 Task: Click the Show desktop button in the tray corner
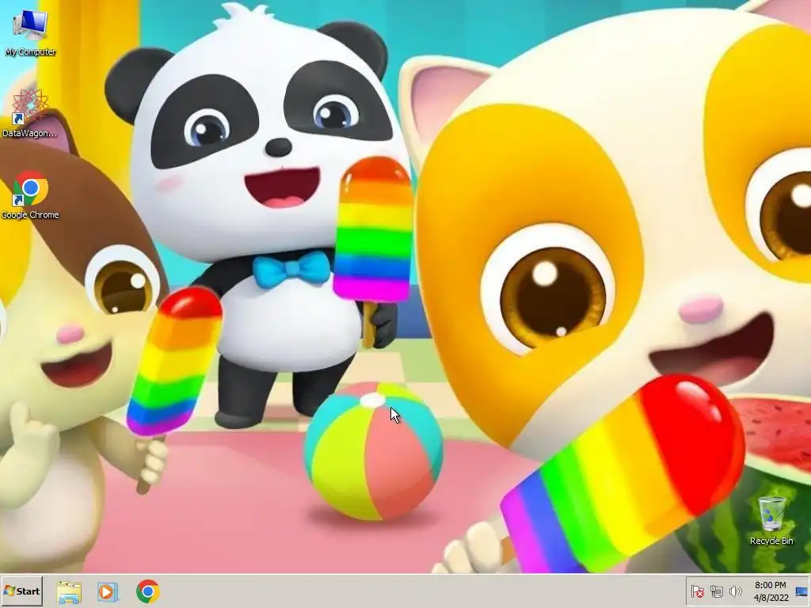[x=801, y=591]
